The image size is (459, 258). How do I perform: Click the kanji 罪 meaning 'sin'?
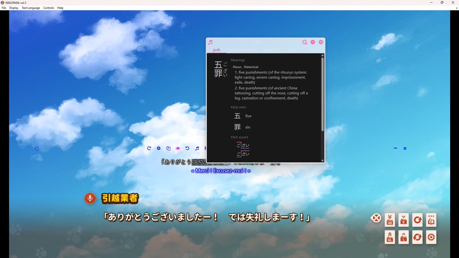(x=238, y=127)
